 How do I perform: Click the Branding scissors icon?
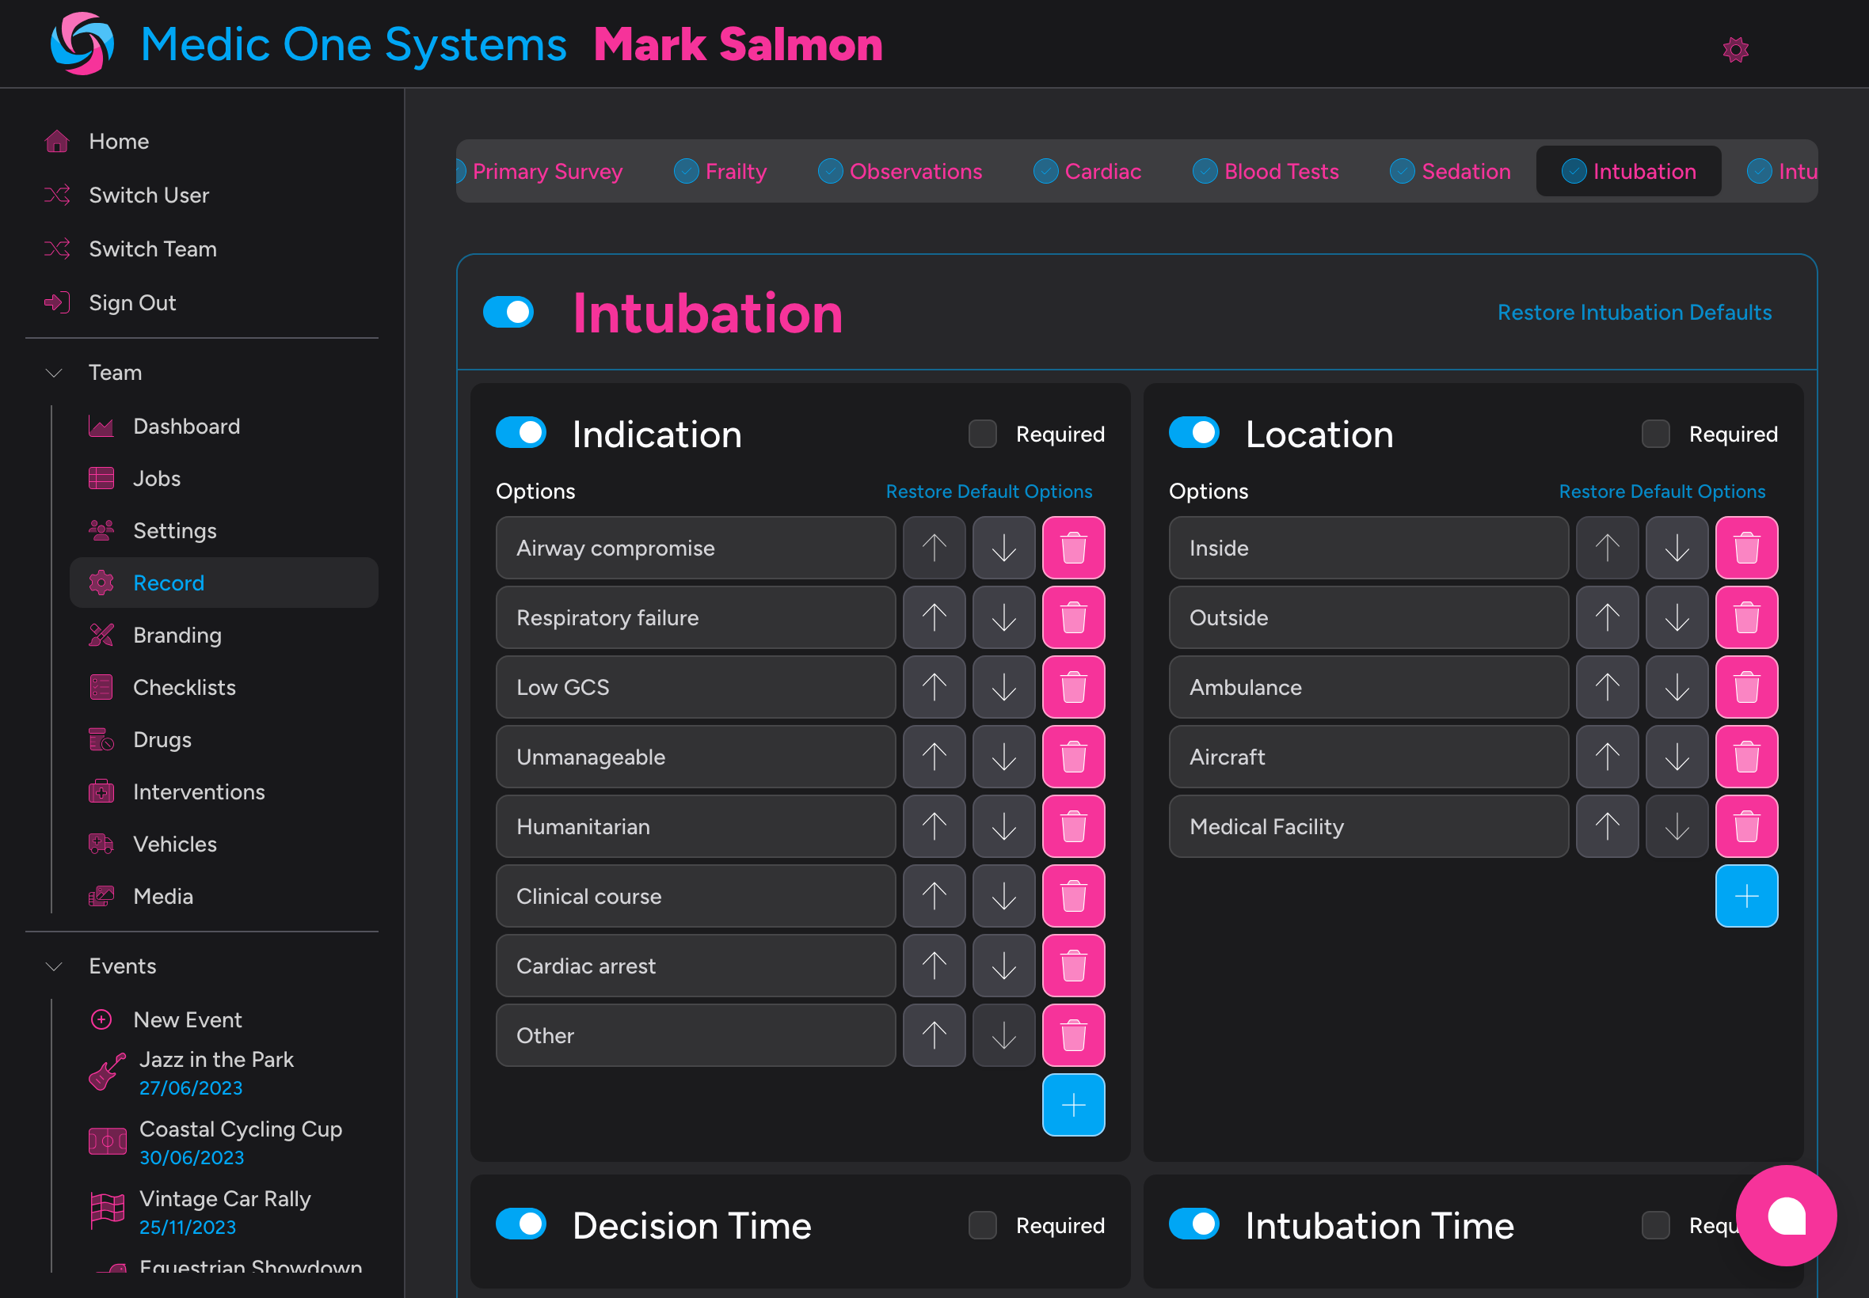point(101,636)
